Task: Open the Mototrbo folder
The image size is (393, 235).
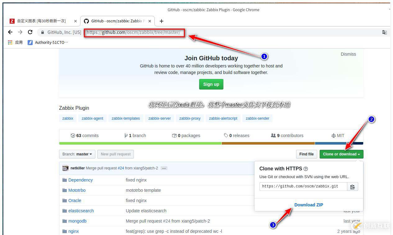Action: [77, 190]
